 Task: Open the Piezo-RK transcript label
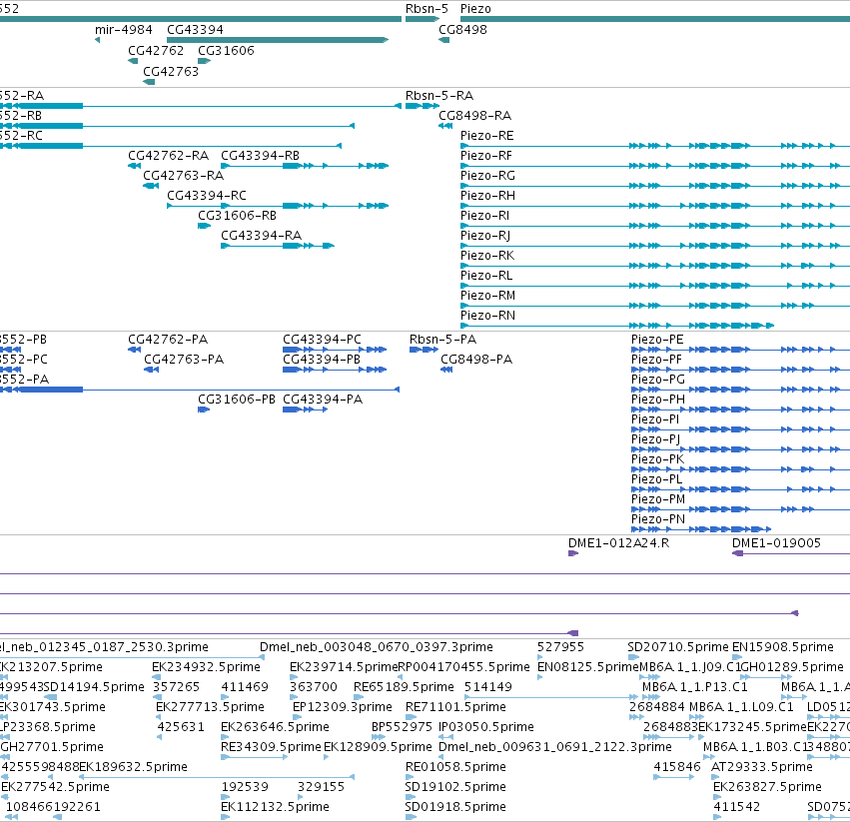pyautogui.click(x=486, y=256)
